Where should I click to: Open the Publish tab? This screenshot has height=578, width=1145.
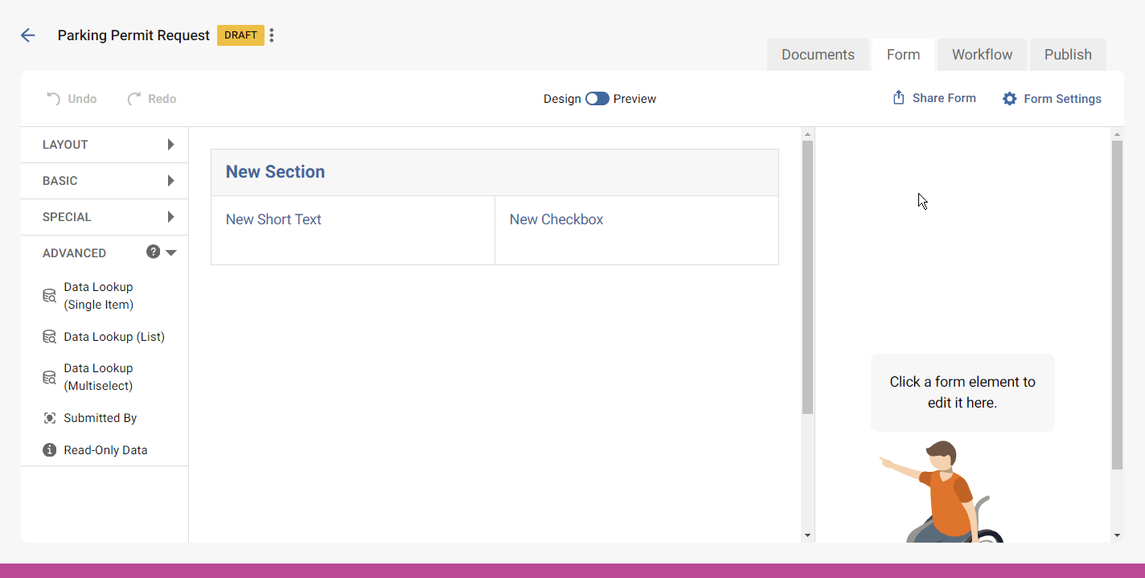[1068, 55]
